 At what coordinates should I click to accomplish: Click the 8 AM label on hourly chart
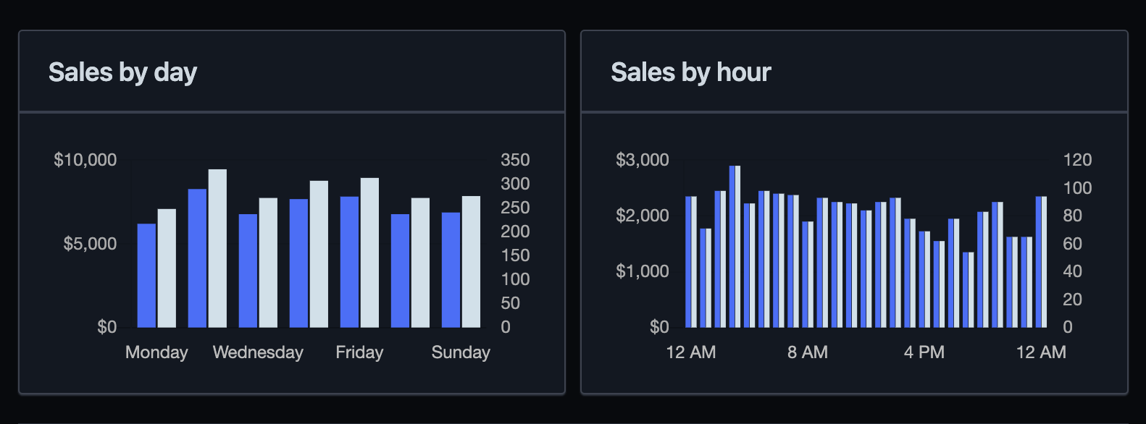(x=807, y=352)
